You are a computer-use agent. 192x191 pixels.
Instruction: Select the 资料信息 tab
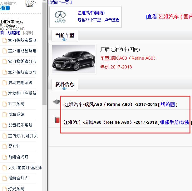point(65,85)
